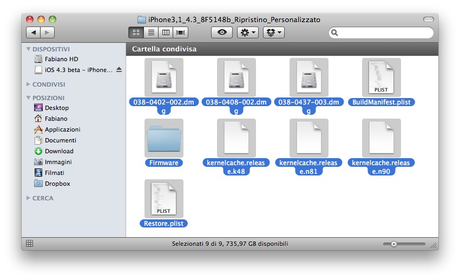Open the Dropbox toolbar menu
The height and width of the screenshot is (280, 460).
[274, 32]
